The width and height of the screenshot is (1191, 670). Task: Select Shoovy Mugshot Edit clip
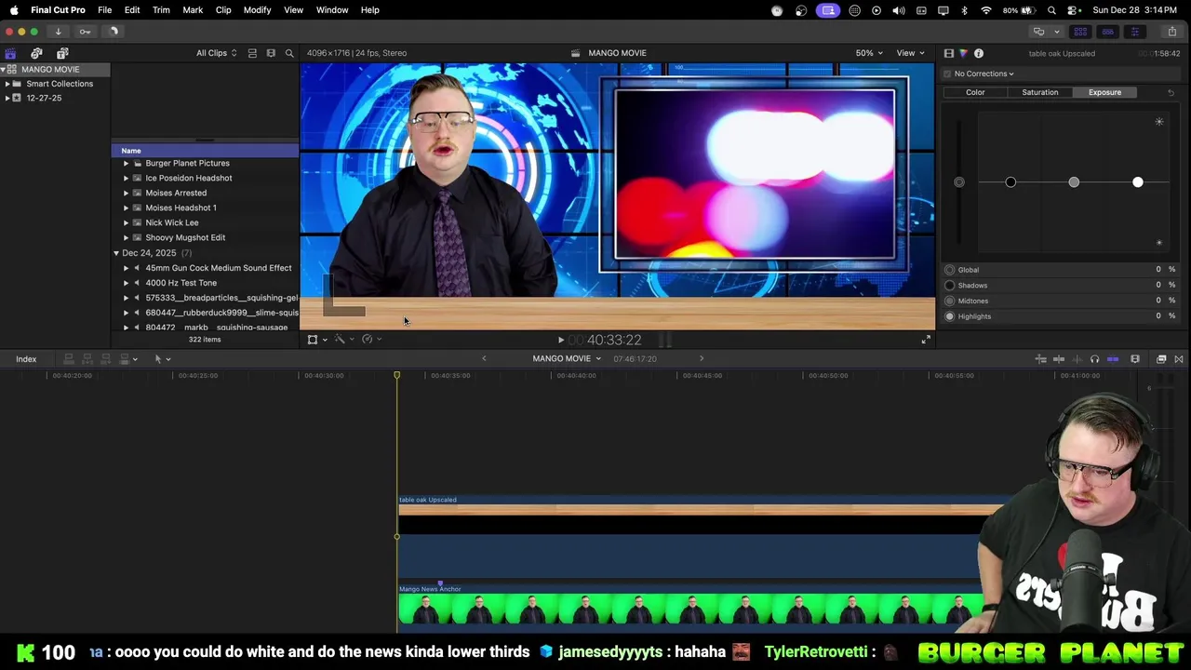[x=185, y=237]
